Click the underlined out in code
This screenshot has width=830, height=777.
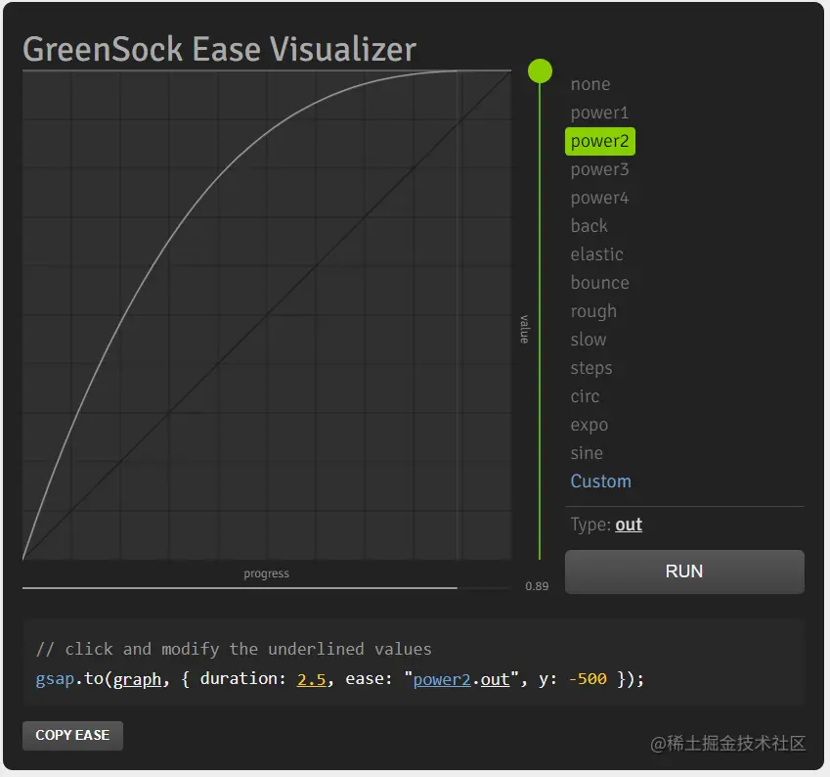pos(495,679)
